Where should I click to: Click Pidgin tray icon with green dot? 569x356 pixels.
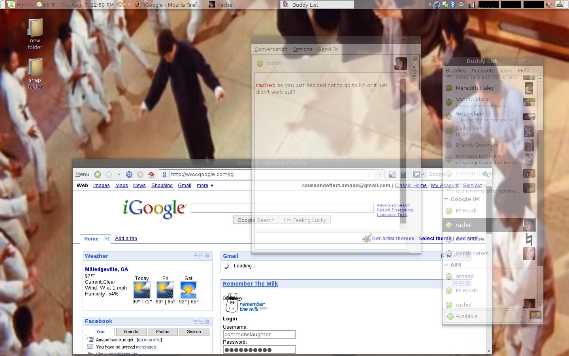point(445,5)
